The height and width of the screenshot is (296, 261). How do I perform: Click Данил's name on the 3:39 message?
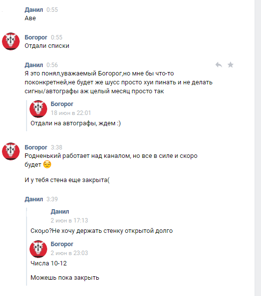(34, 199)
